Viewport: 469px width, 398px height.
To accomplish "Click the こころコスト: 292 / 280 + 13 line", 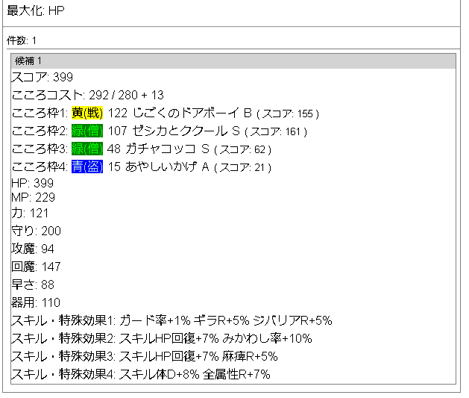I will click(x=88, y=96).
